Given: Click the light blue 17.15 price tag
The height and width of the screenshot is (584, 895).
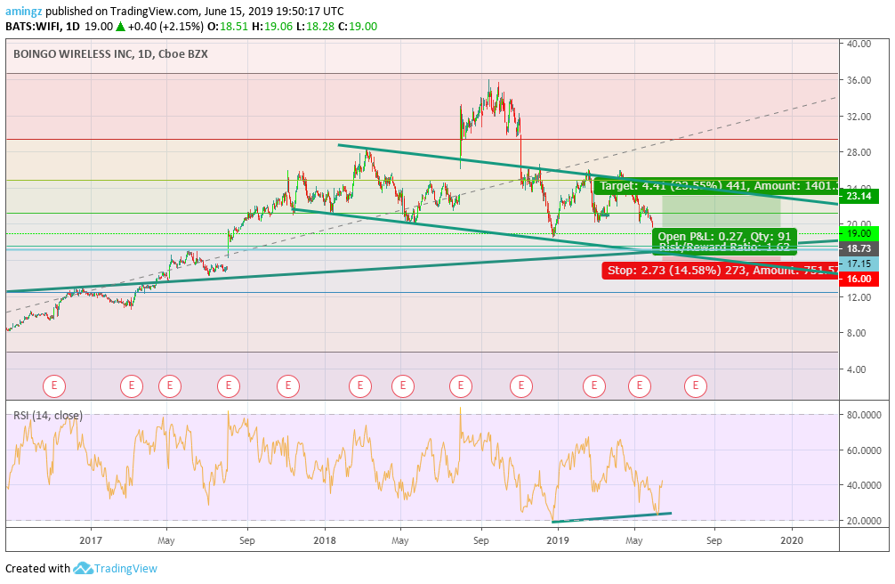Looking at the screenshot, I should click(x=859, y=264).
